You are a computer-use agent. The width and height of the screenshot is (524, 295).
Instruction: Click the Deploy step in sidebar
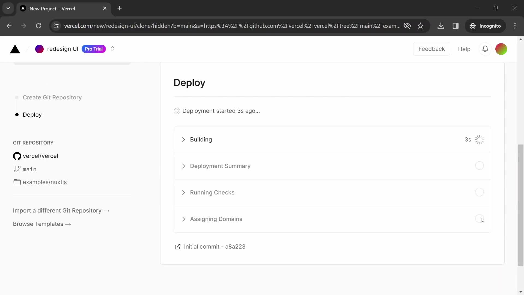[32, 114]
